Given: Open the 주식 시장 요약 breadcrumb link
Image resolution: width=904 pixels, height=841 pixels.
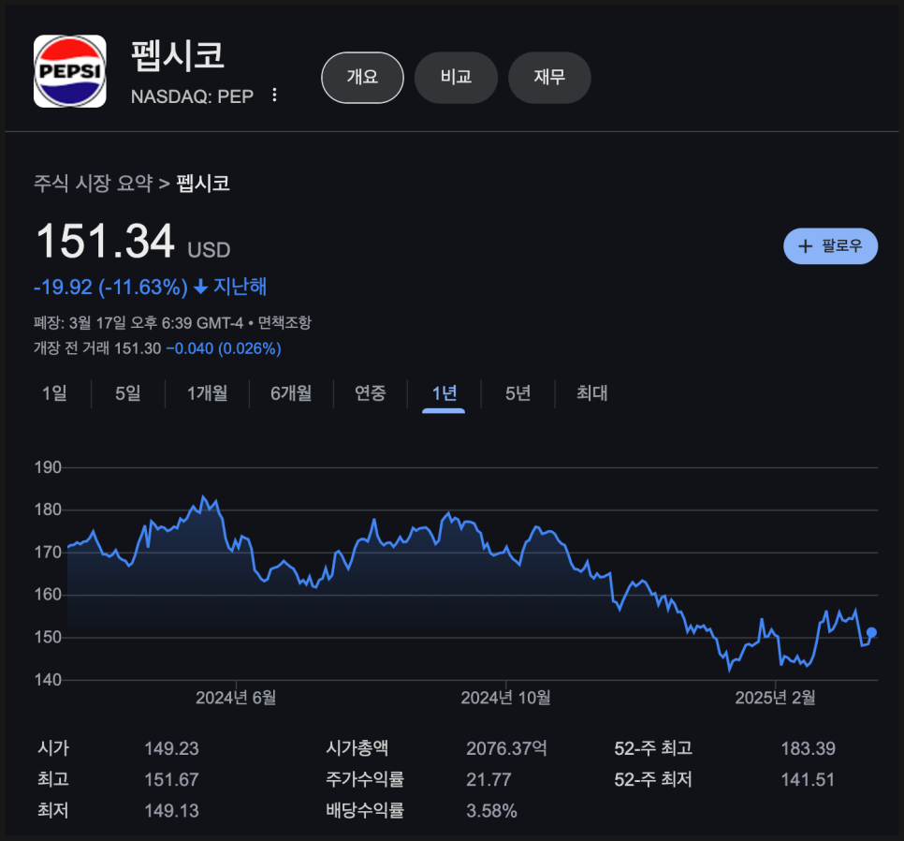Looking at the screenshot, I should click(x=94, y=184).
